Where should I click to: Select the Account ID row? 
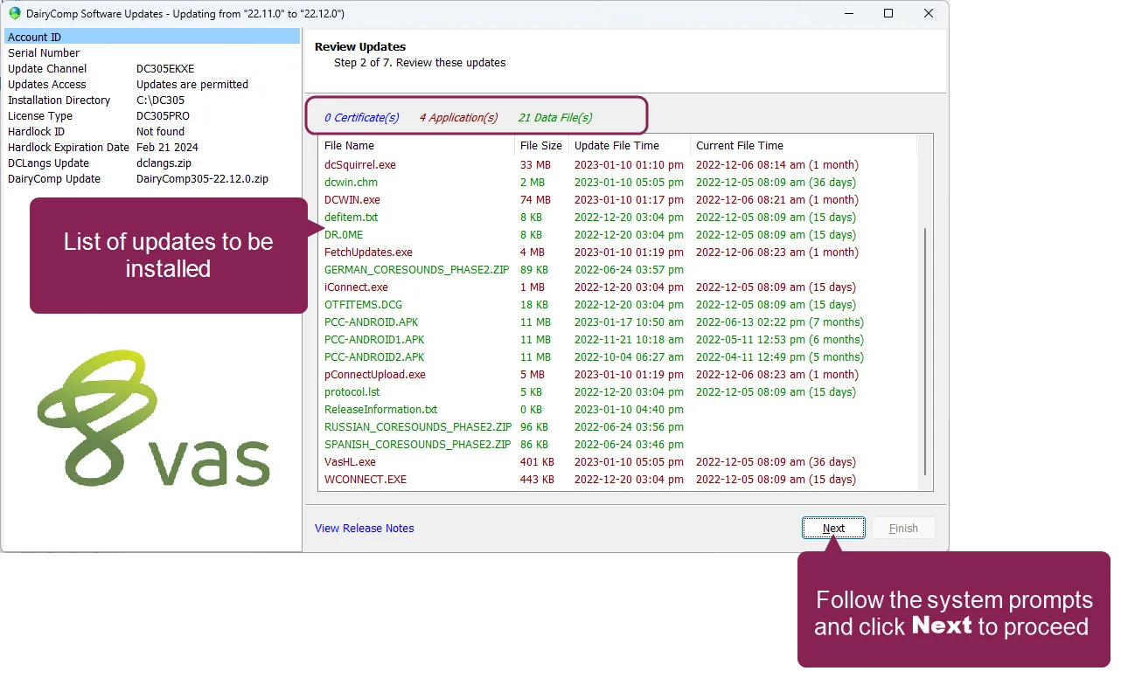click(x=152, y=37)
